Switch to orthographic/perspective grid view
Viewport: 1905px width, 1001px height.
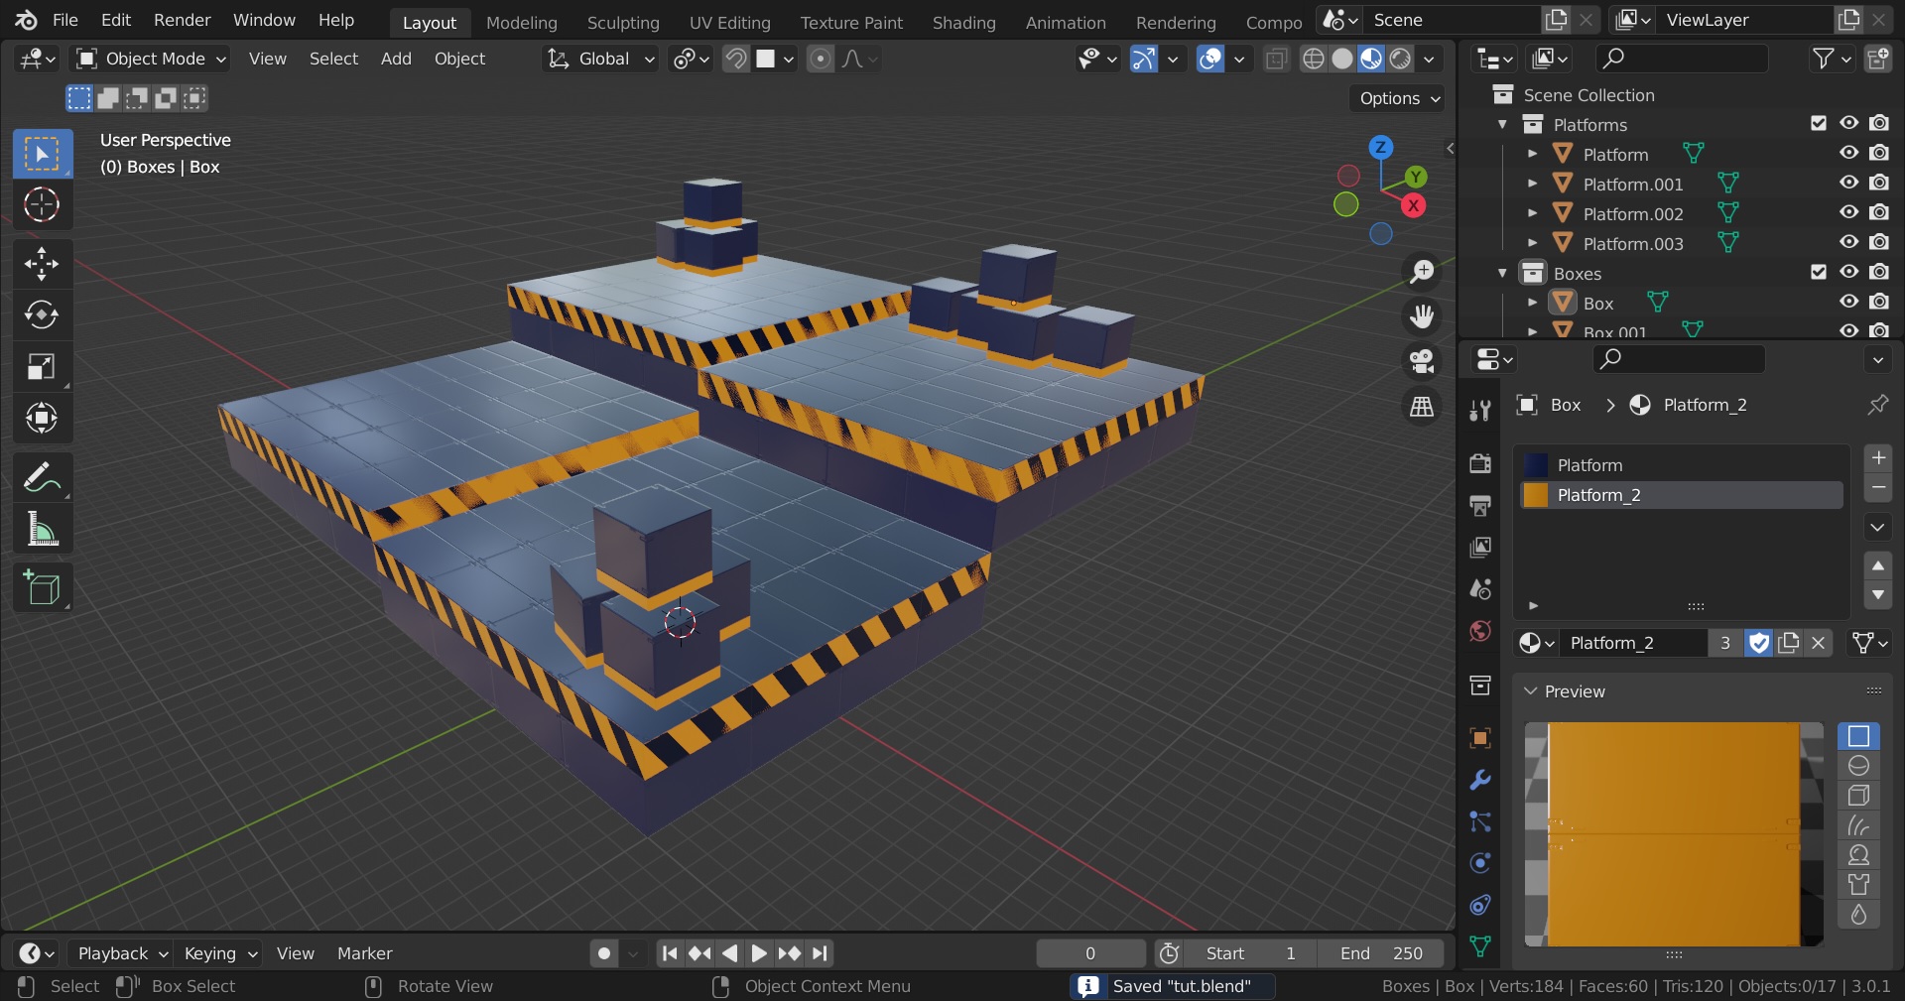point(1422,407)
